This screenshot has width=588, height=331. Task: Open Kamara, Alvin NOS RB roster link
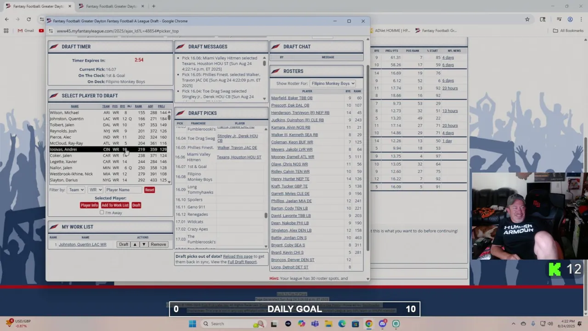click(290, 127)
